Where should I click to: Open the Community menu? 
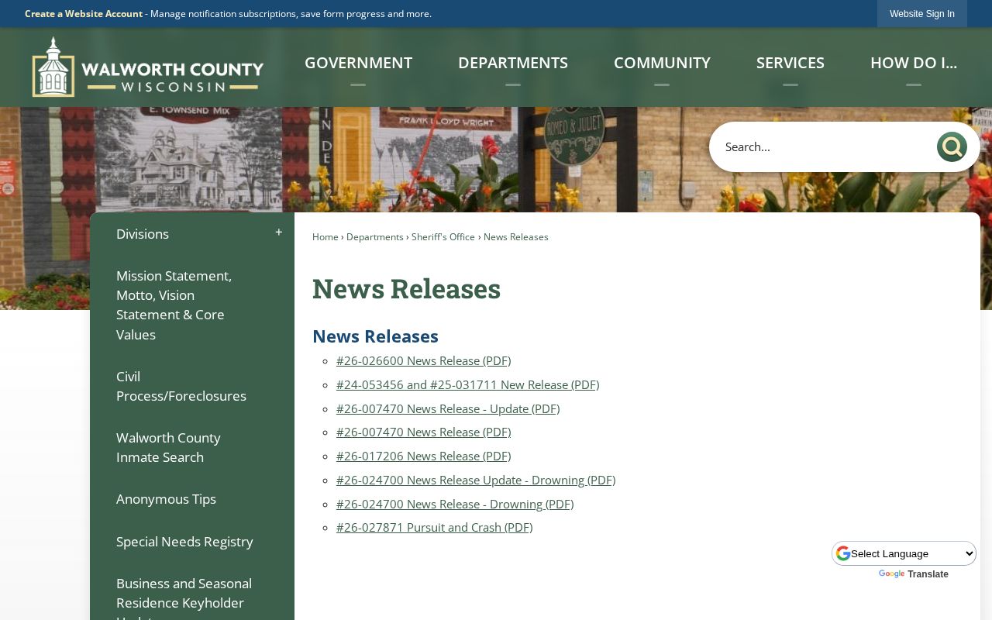pos(662,63)
